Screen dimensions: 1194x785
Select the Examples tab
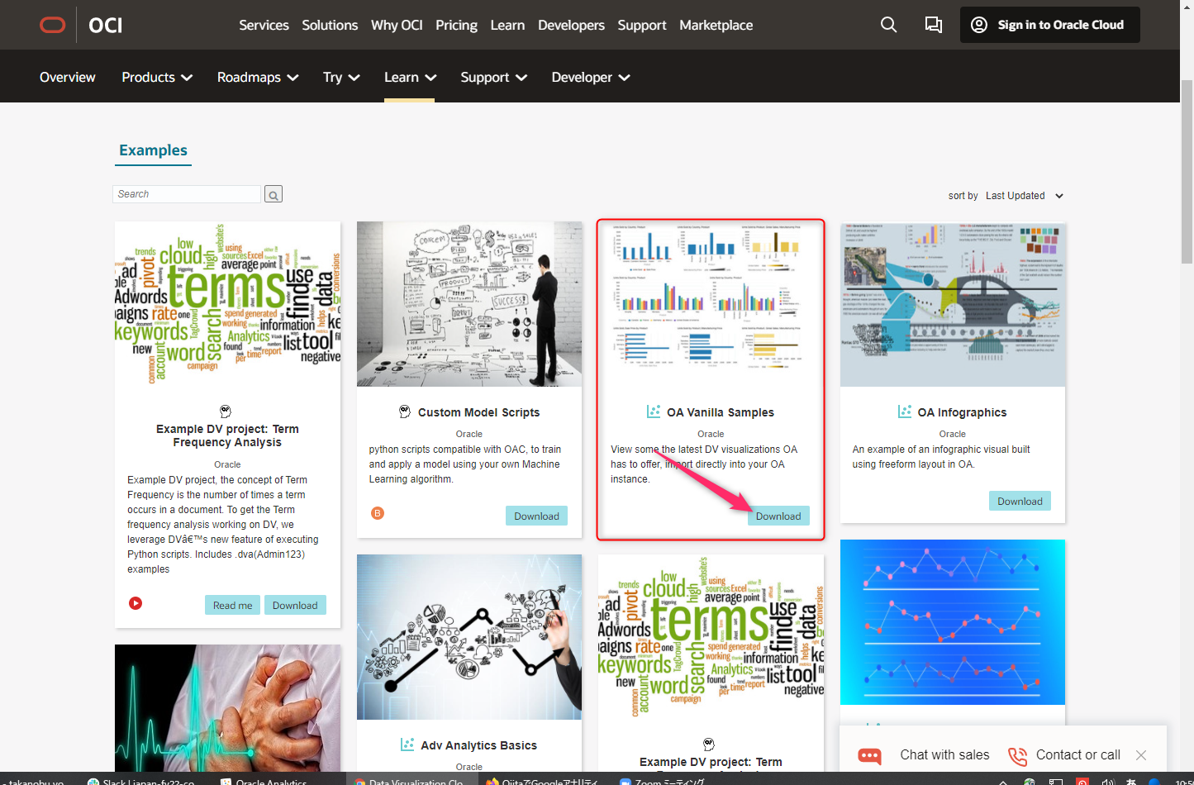click(x=153, y=150)
